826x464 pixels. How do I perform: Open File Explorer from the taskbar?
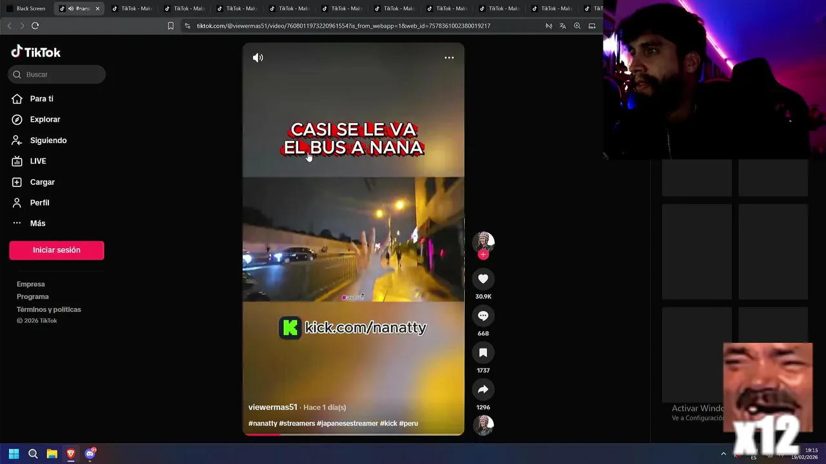pyautogui.click(x=52, y=454)
